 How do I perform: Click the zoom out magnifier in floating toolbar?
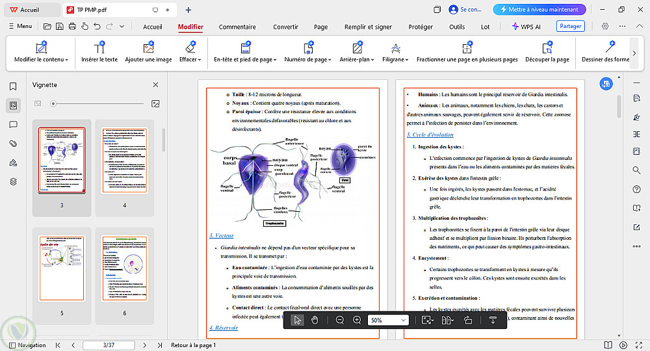pyautogui.click(x=340, y=320)
